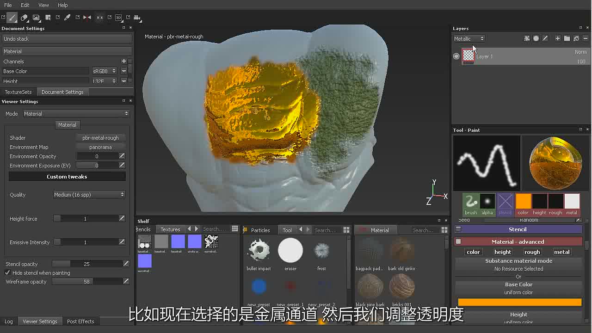Select the Projection image tool in toolbar
The height and width of the screenshot is (333, 592).
[36, 18]
